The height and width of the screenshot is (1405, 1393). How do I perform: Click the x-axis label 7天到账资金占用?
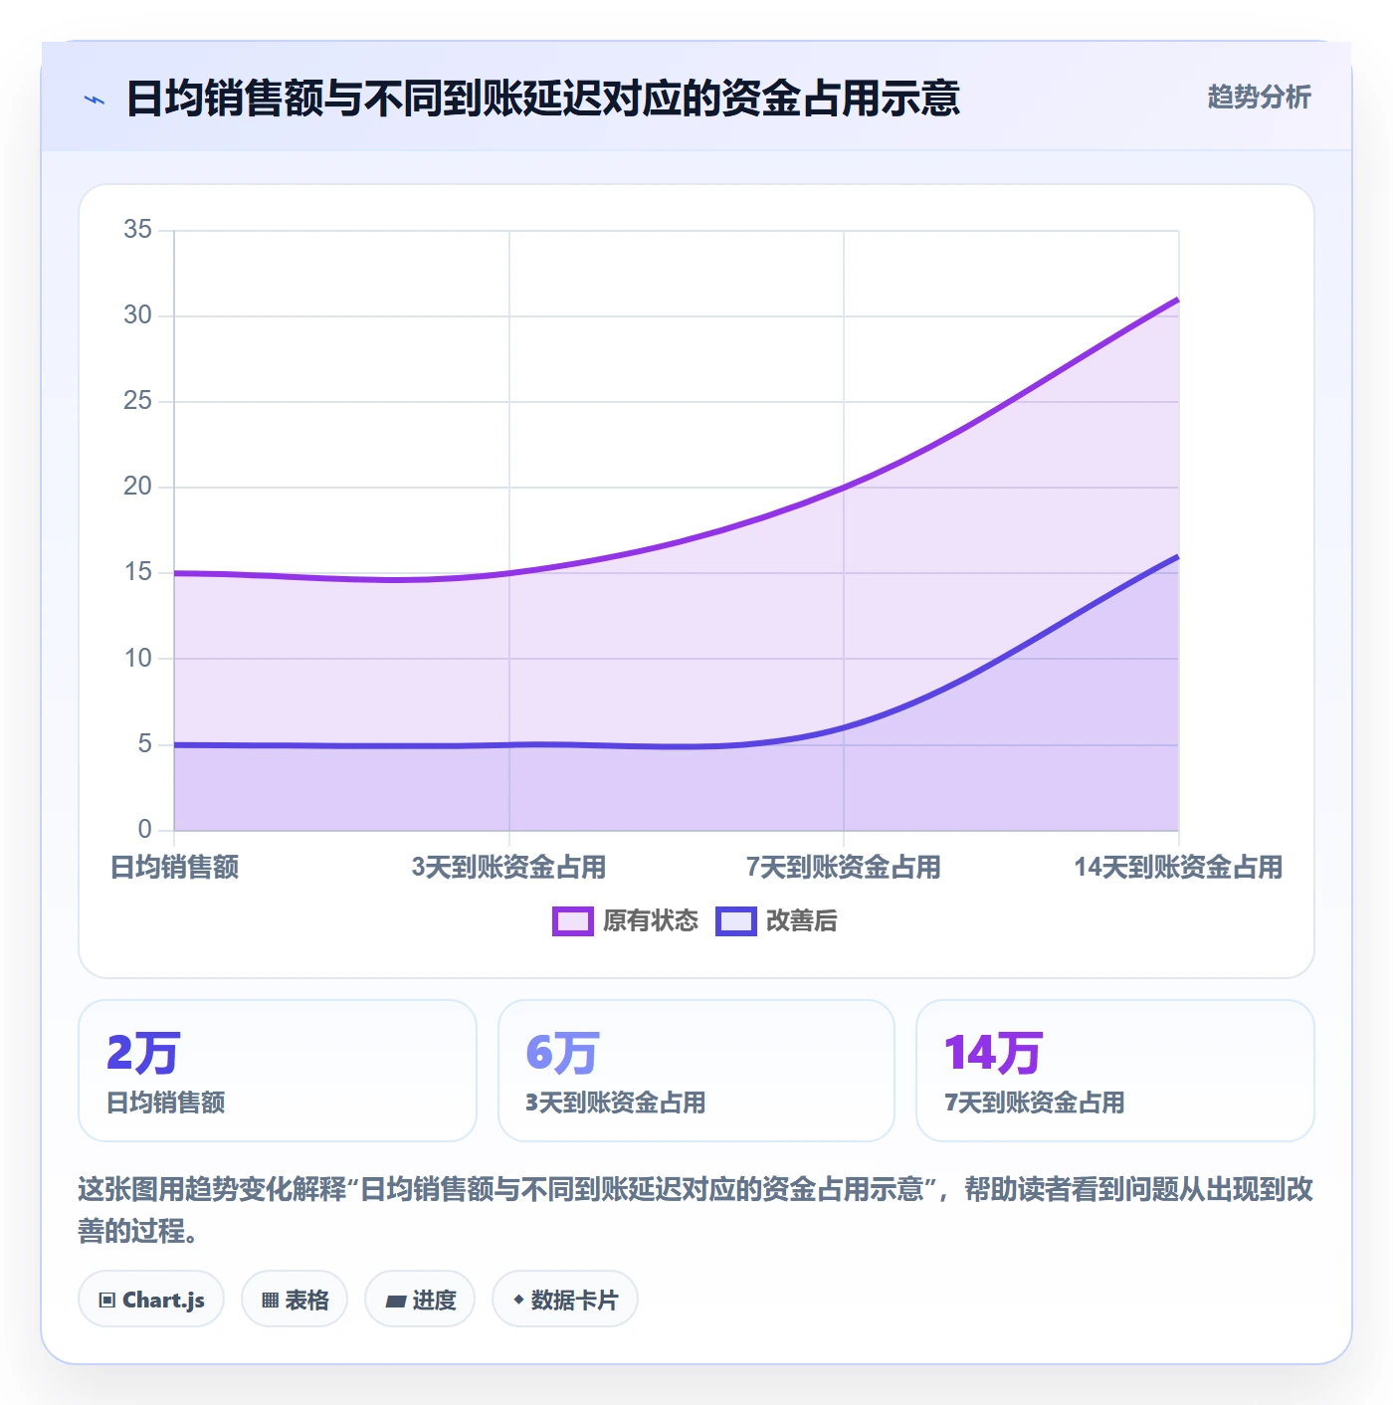point(844,868)
